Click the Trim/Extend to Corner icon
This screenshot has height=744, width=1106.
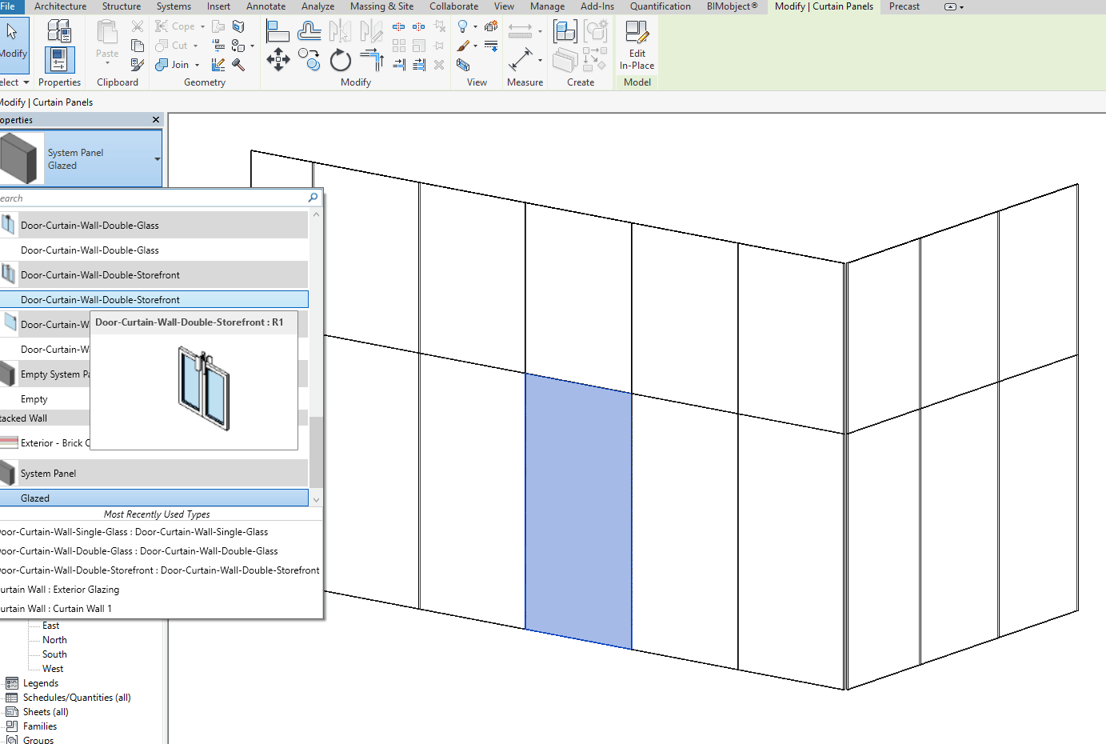tap(372, 59)
